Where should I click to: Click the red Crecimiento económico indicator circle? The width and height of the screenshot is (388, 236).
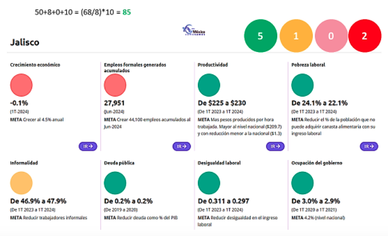coord(21,85)
